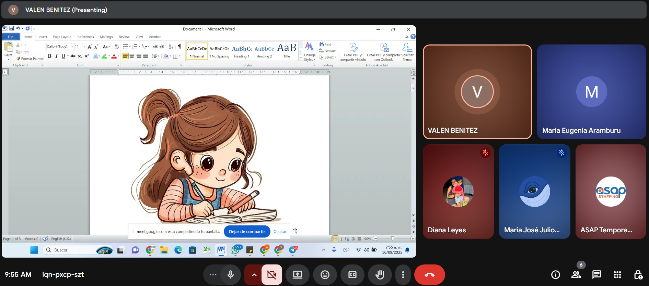649x286 pixels.
Task: Click the present screen icon
Action: pyautogui.click(x=297, y=275)
